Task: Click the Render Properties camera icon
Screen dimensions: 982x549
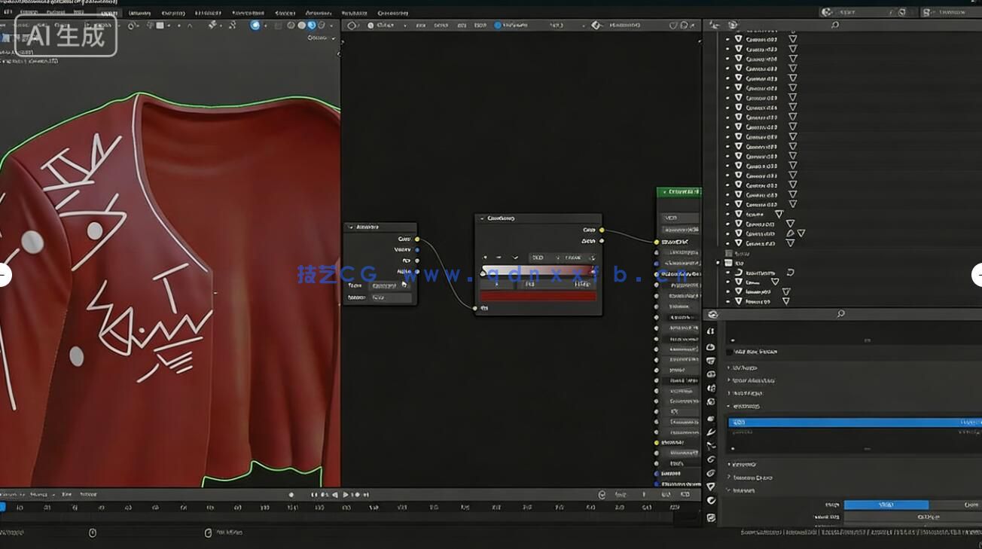Action: [x=712, y=346]
